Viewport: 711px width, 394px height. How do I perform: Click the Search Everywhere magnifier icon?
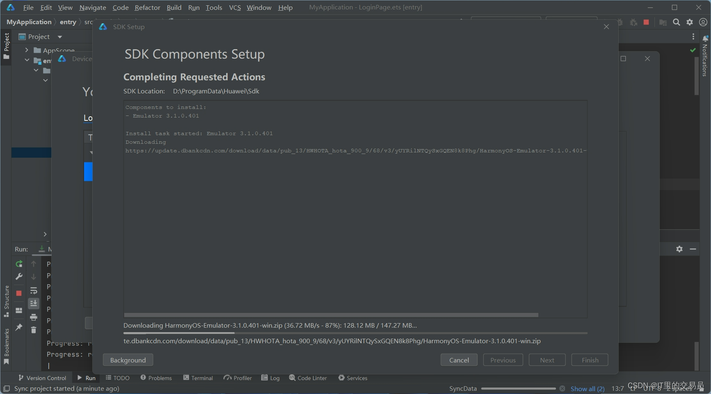(x=677, y=22)
